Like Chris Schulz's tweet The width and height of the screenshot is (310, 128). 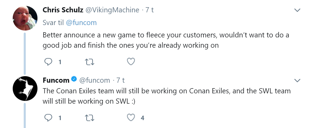131,62
